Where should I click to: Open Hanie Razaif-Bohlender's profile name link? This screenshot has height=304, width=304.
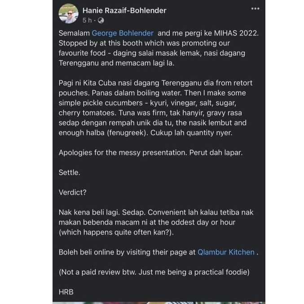(124, 10)
